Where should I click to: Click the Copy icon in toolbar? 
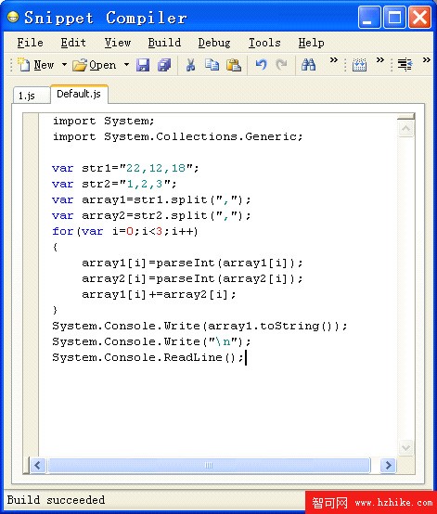[212, 65]
